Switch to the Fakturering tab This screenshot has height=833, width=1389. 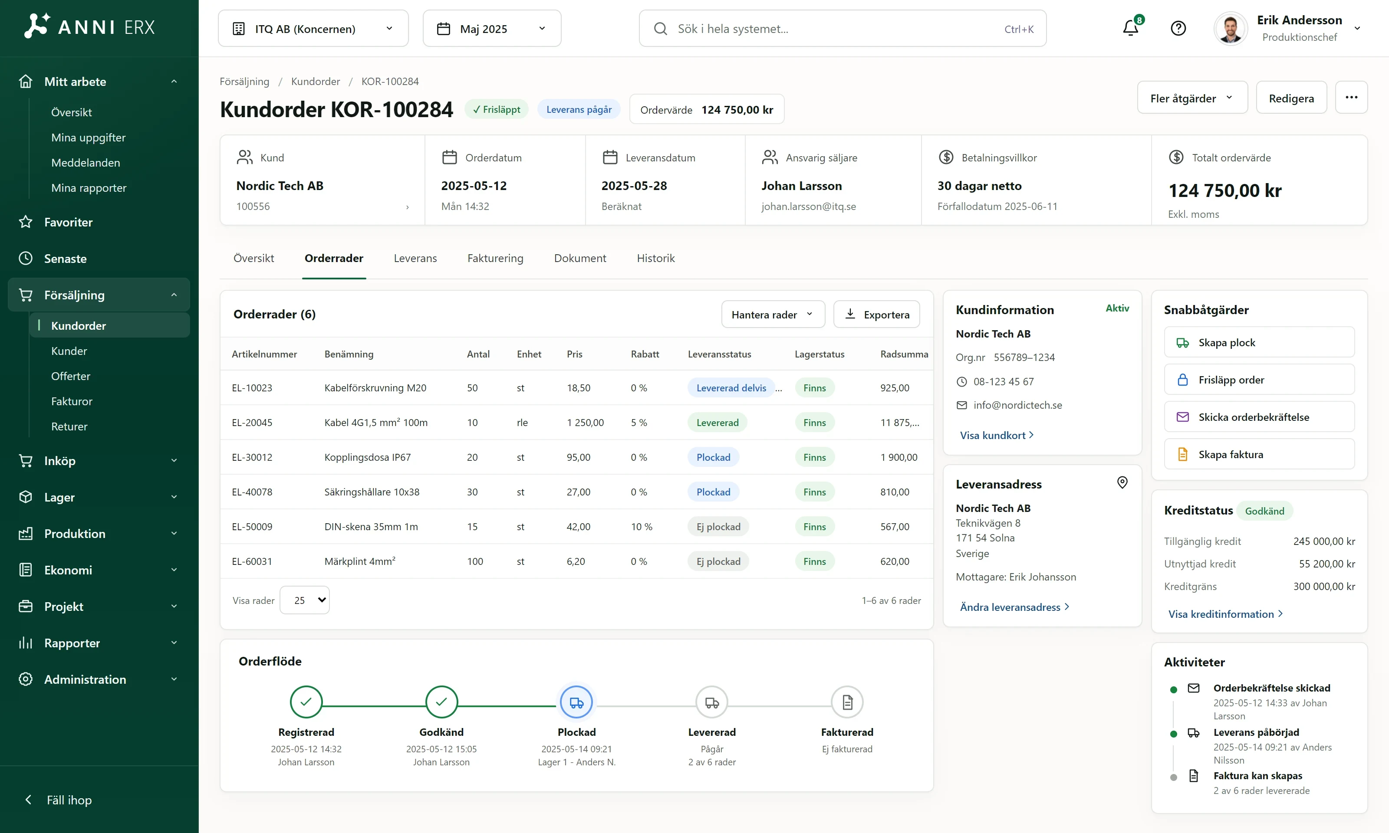(495, 258)
